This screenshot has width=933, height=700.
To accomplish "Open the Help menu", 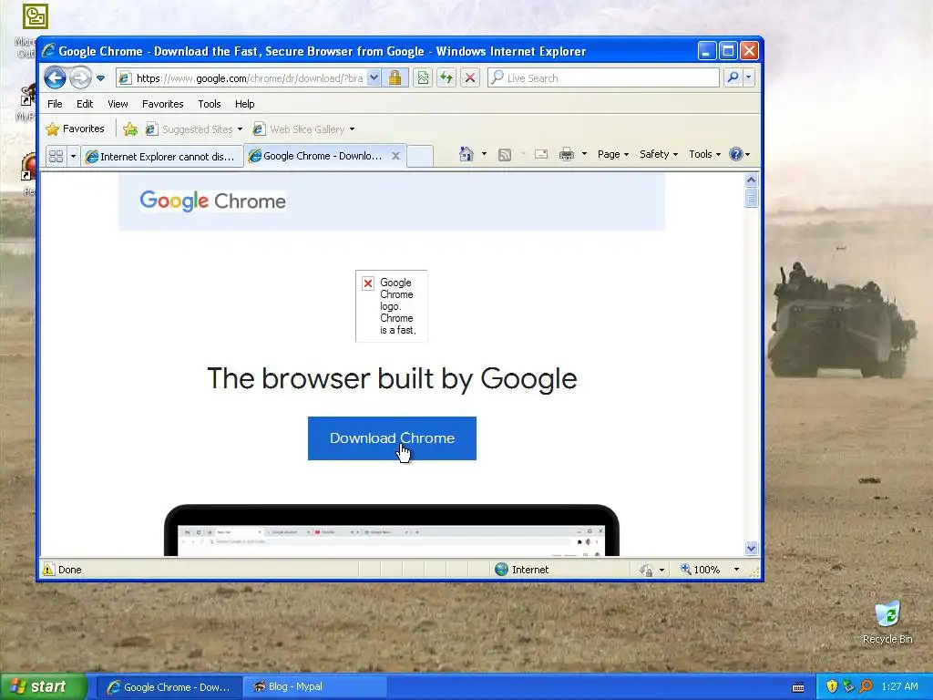I will [244, 104].
